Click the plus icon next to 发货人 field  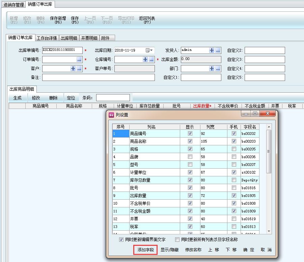pos(212,50)
